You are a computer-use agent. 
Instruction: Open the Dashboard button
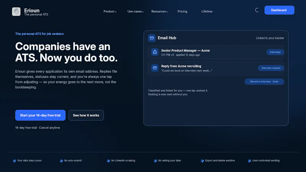[279, 10]
